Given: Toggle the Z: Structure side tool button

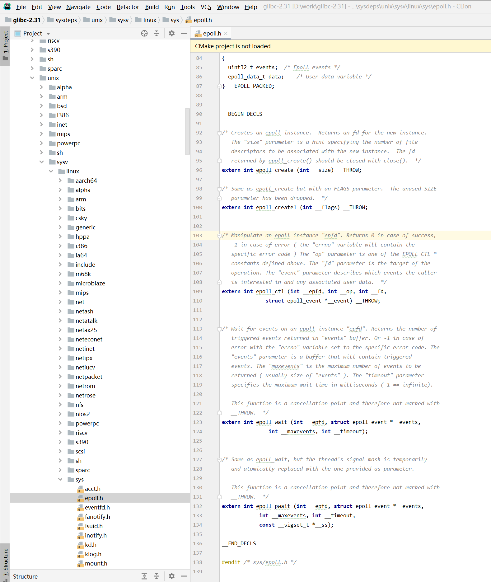Looking at the screenshot, I should [x=5, y=562].
